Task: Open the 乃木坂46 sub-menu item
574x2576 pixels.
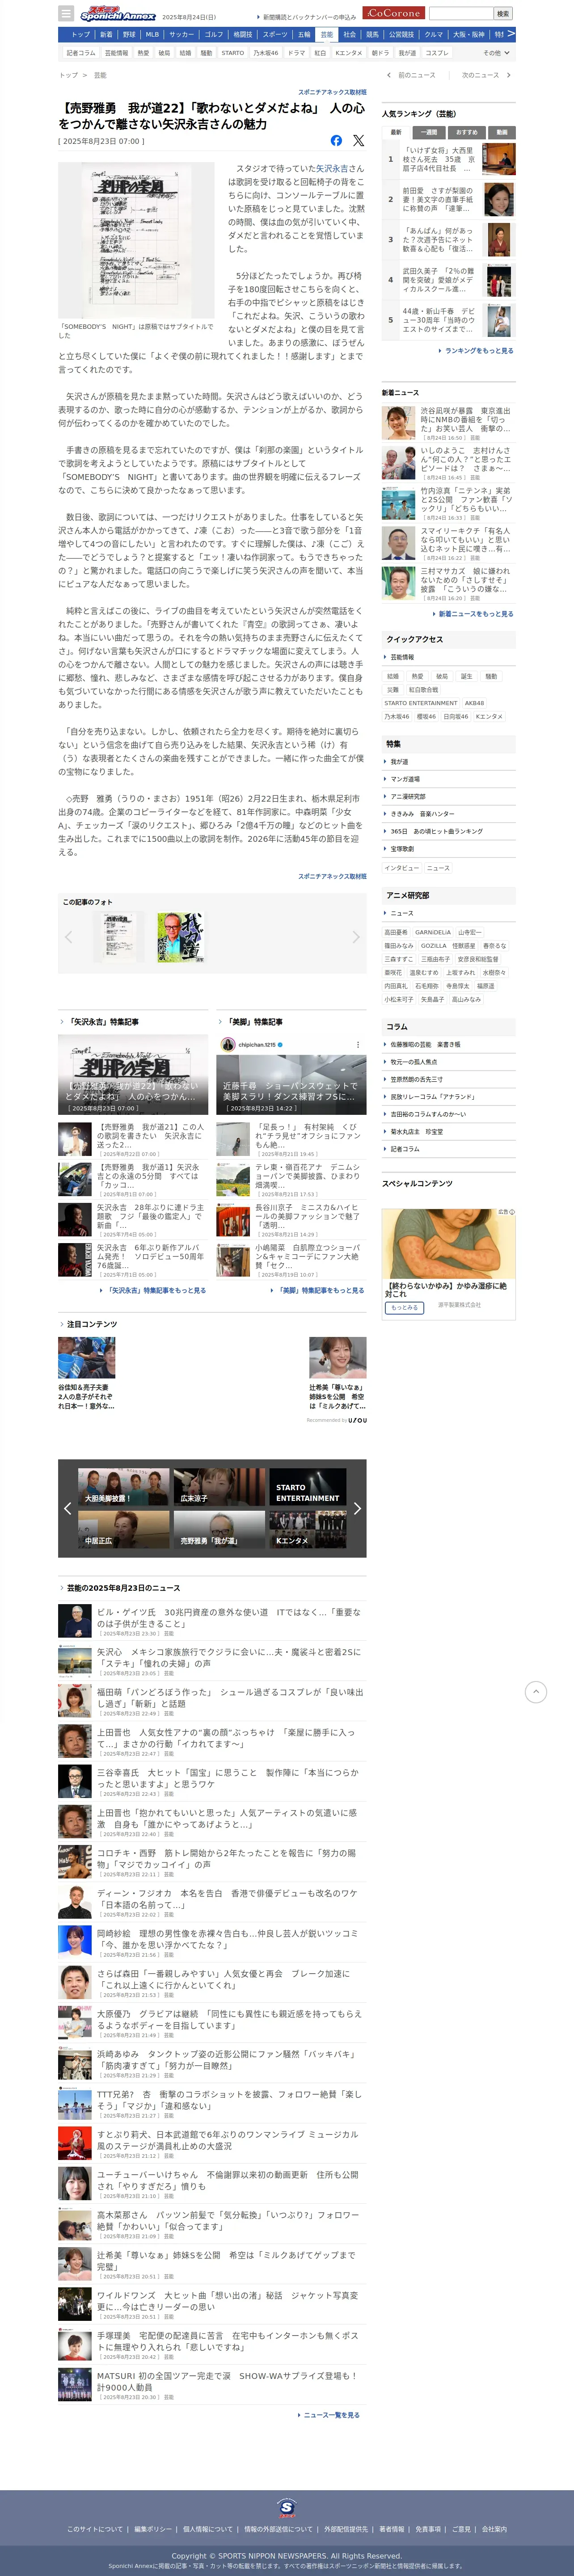Action: [266, 53]
